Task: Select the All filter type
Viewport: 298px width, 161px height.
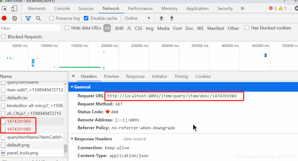Action: [x=107, y=28]
